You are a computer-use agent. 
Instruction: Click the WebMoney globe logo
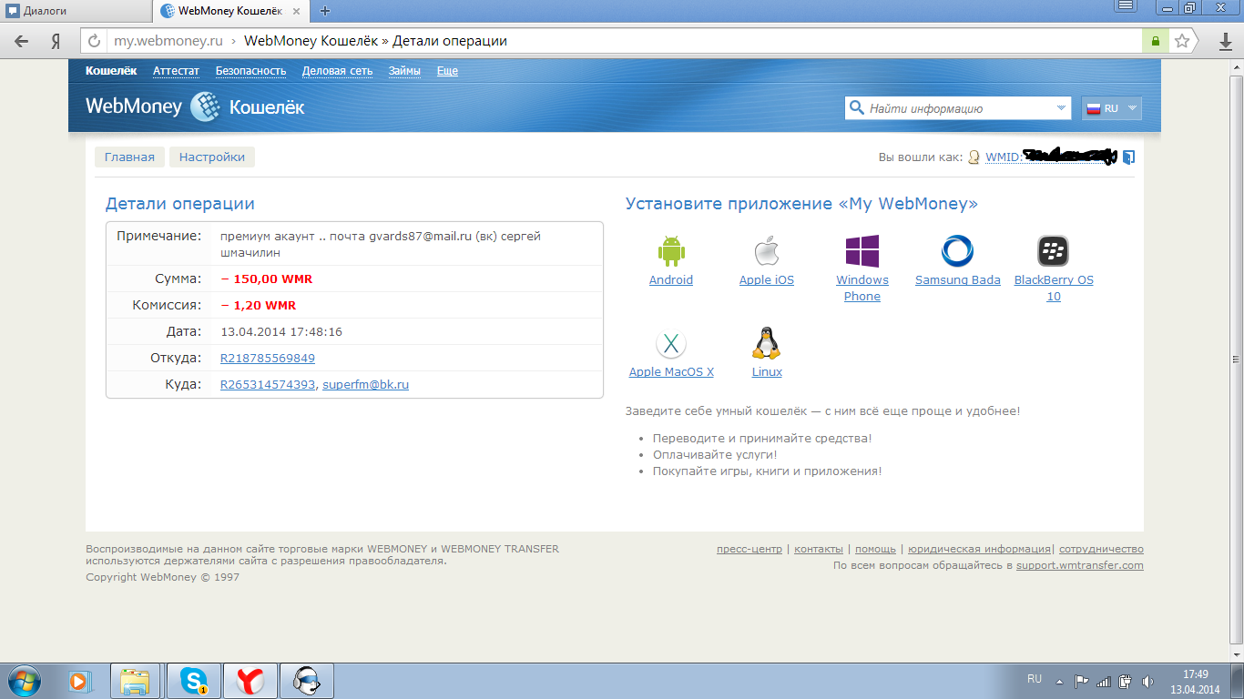point(205,106)
